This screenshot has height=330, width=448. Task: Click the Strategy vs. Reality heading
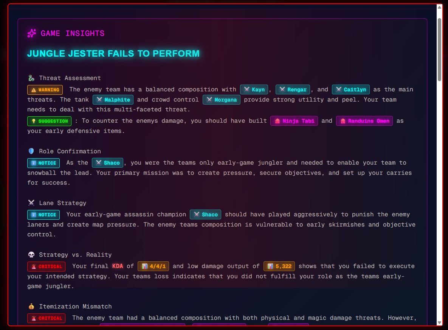[76, 254]
